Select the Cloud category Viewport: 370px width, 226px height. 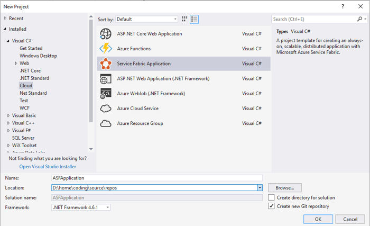pyautogui.click(x=26, y=86)
